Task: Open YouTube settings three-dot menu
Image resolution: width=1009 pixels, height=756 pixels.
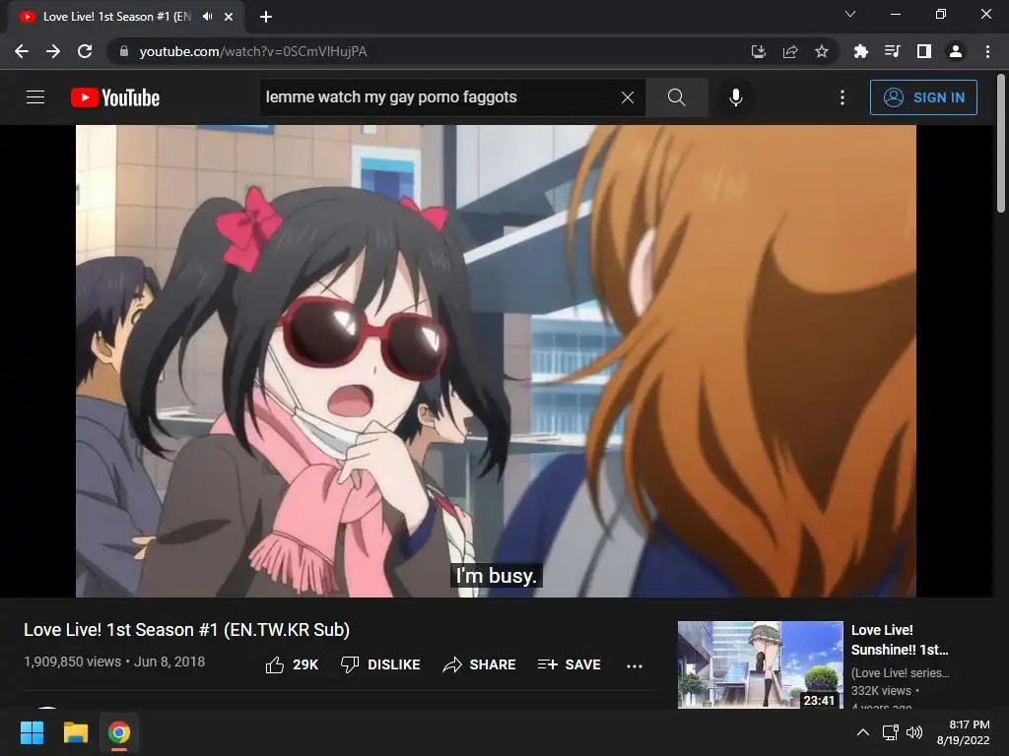Action: [x=842, y=97]
